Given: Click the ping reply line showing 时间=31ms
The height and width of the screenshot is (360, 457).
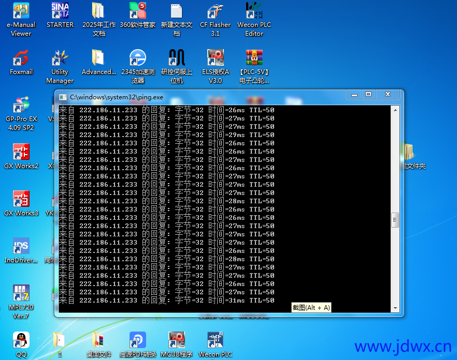Looking at the screenshot, I should (x=166, y=301).
